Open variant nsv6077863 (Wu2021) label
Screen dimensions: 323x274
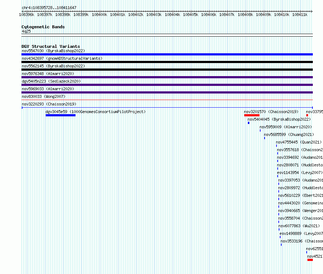tap(299, 226)
